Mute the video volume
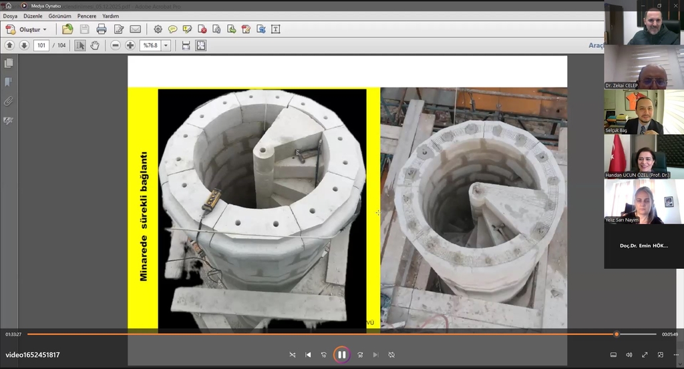 pos(629,355)
